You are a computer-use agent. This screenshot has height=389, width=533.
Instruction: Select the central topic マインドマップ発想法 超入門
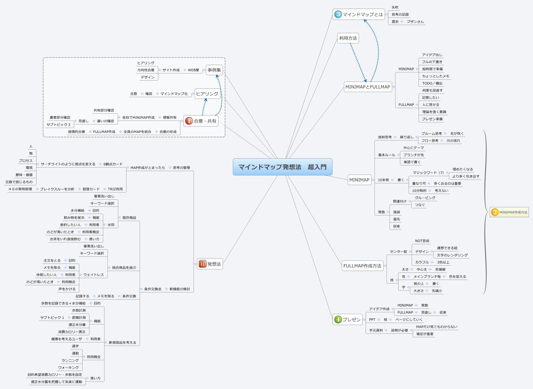282,167
